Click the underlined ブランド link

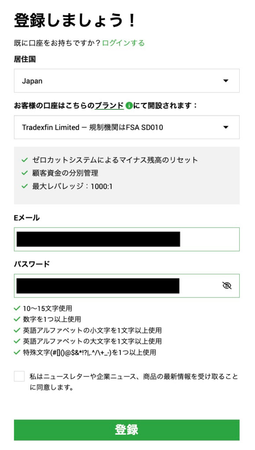click(109, 106)
